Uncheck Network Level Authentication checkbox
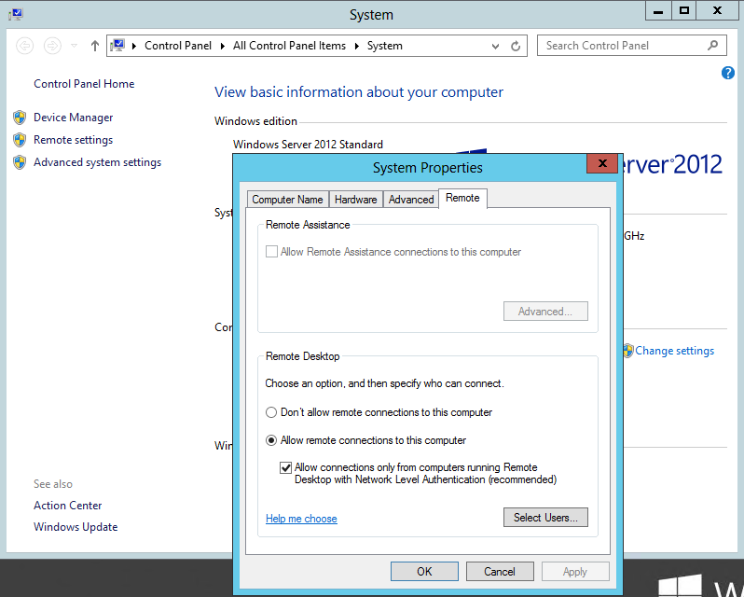The image size is (744, 597). pos(285,468)
